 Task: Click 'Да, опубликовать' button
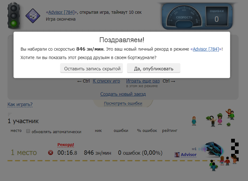[154, 68]
